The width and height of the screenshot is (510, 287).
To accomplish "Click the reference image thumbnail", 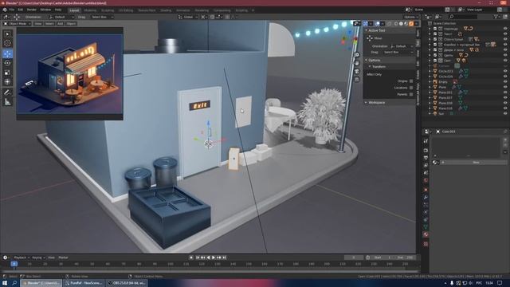I will 70,74.
